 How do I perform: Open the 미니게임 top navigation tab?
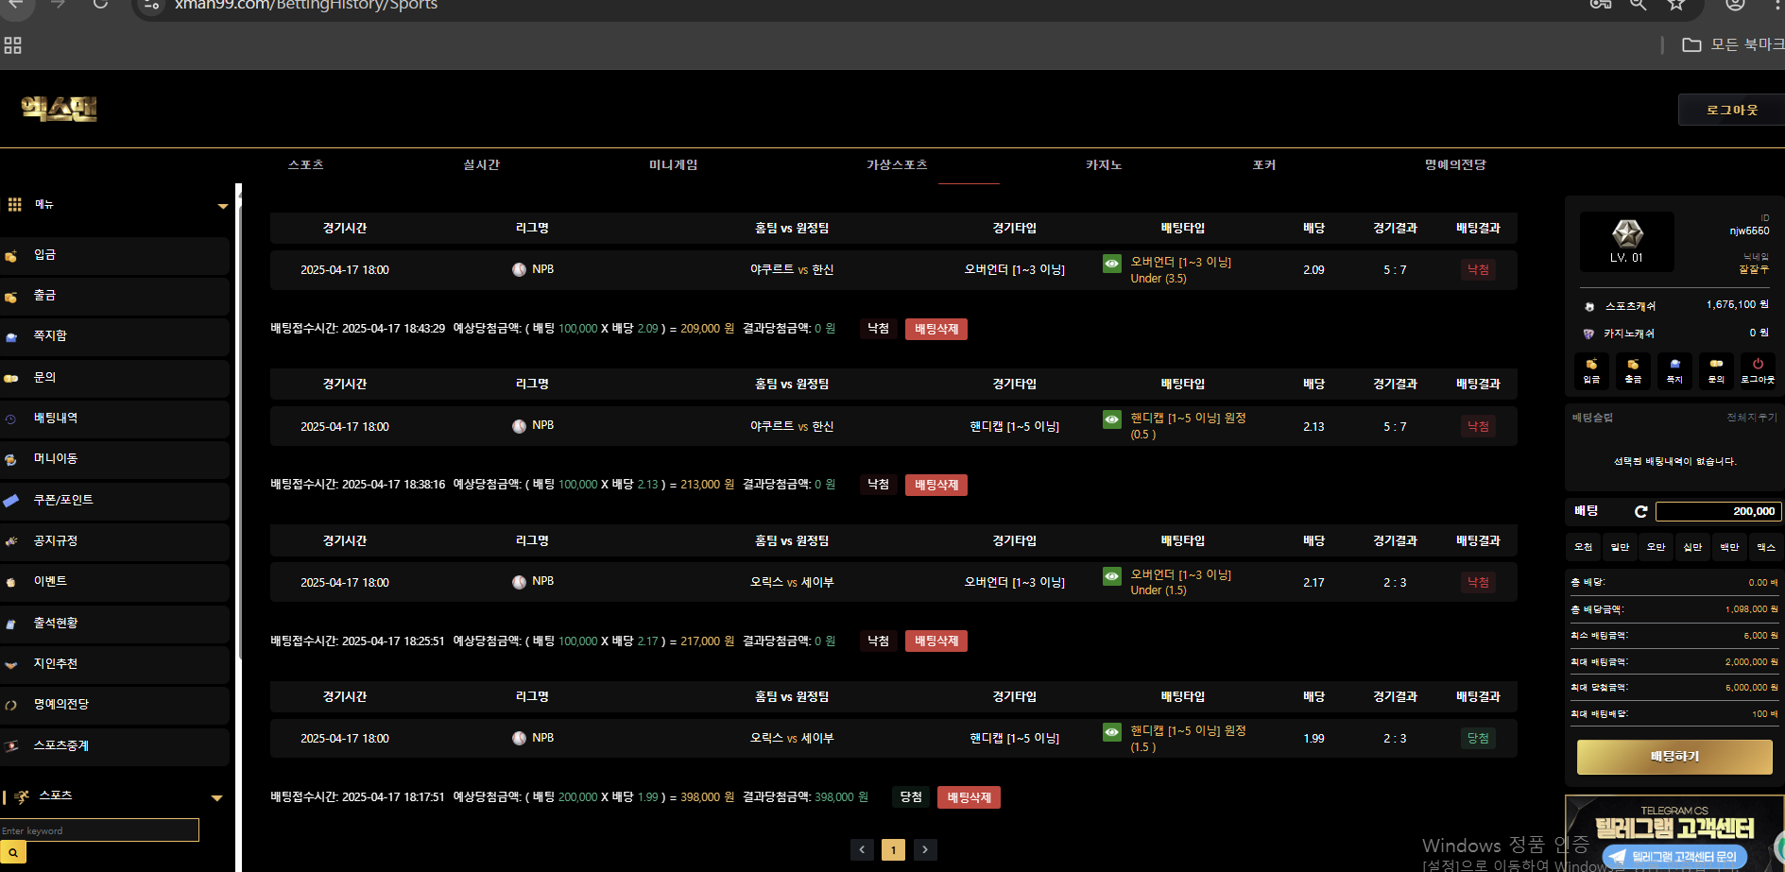pyautogui.click(x=673, y=165)
